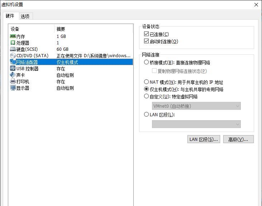This screenshot has height=206, width=262.
Task: Select LAN 区段(L) radio button
Action: click(x=146, y=114)
